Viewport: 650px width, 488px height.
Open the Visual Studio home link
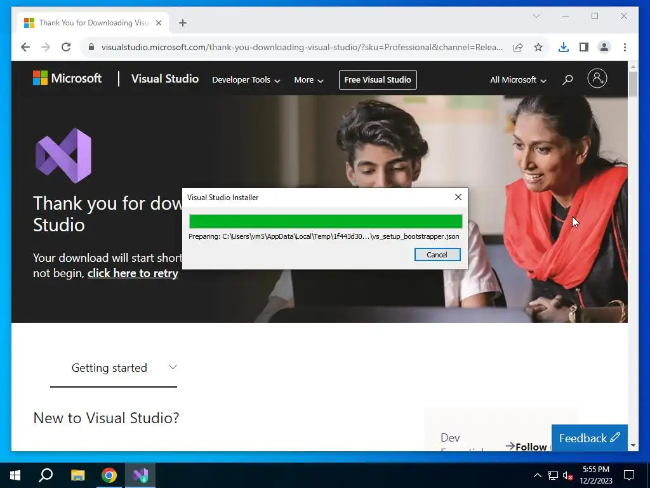pos(165,79)
